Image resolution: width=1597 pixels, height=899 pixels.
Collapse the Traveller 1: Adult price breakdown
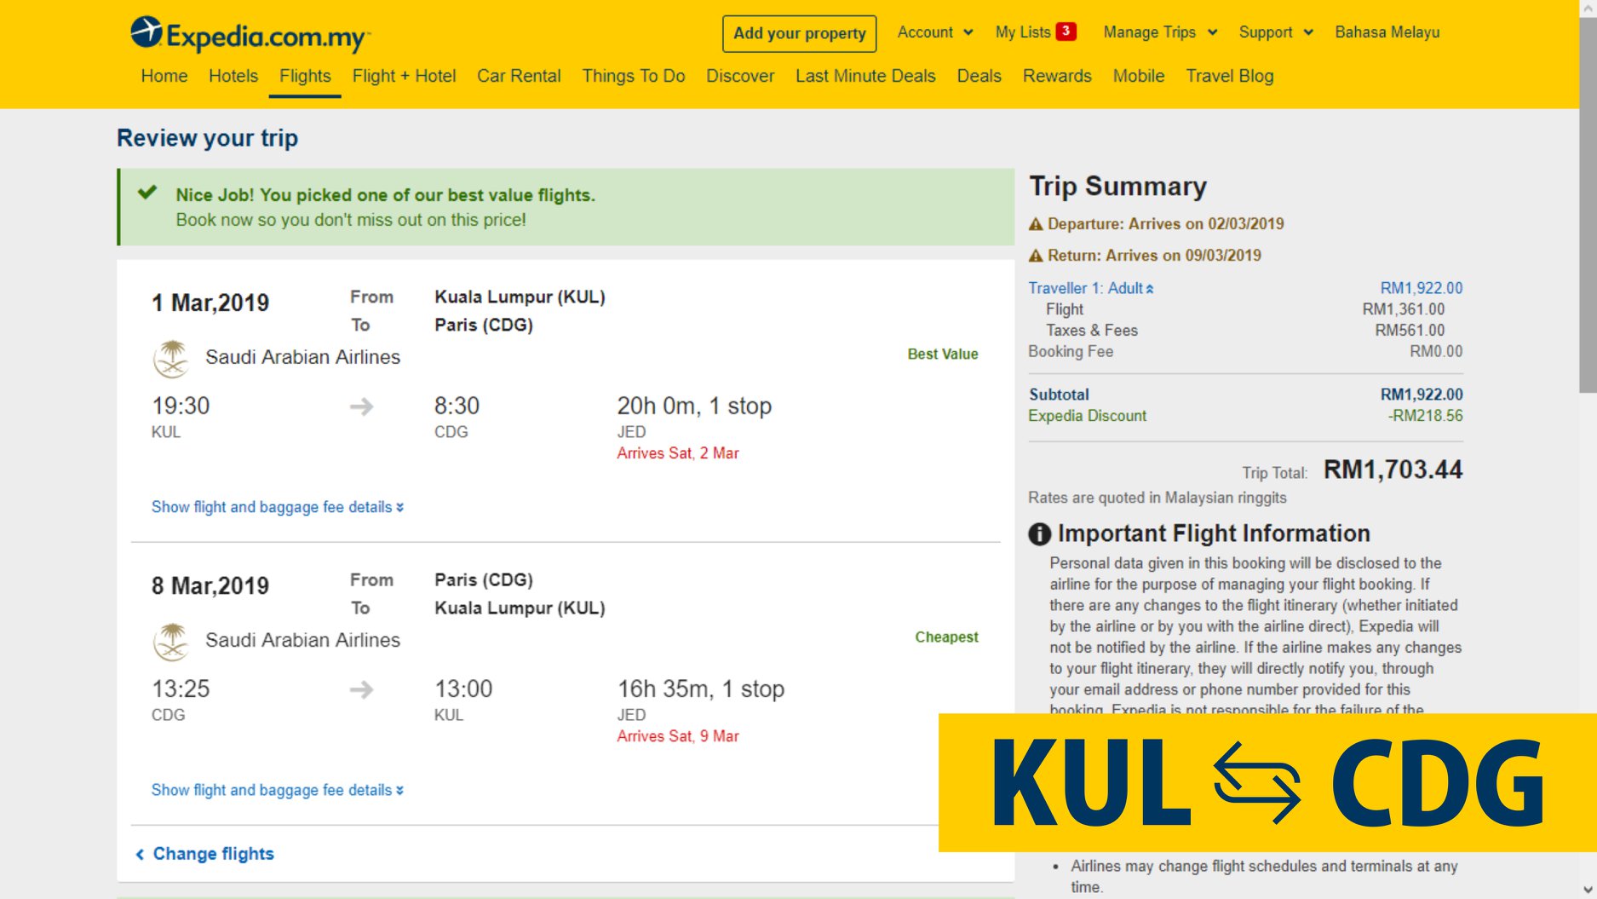(x=1091, y=288)
